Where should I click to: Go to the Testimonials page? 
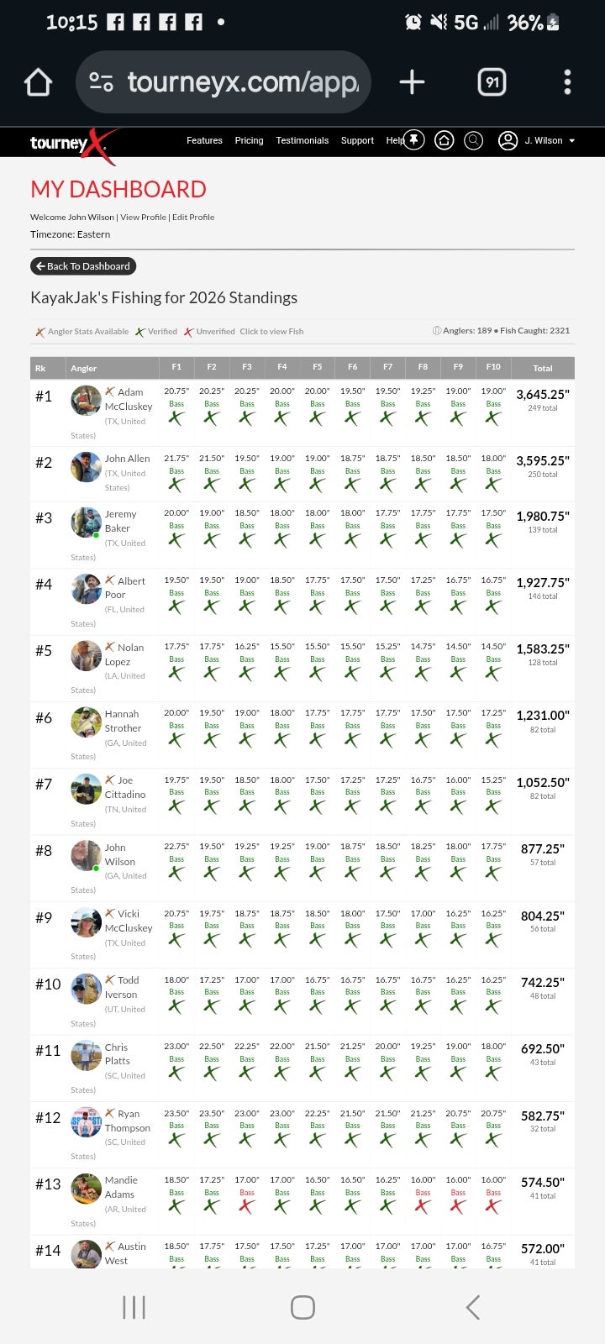tap(302, 140)
